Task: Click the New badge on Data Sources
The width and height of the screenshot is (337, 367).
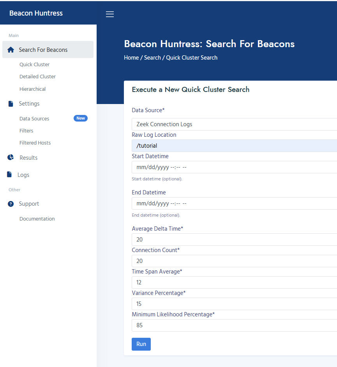Action: pyautogui.click(x=81, y=118)
